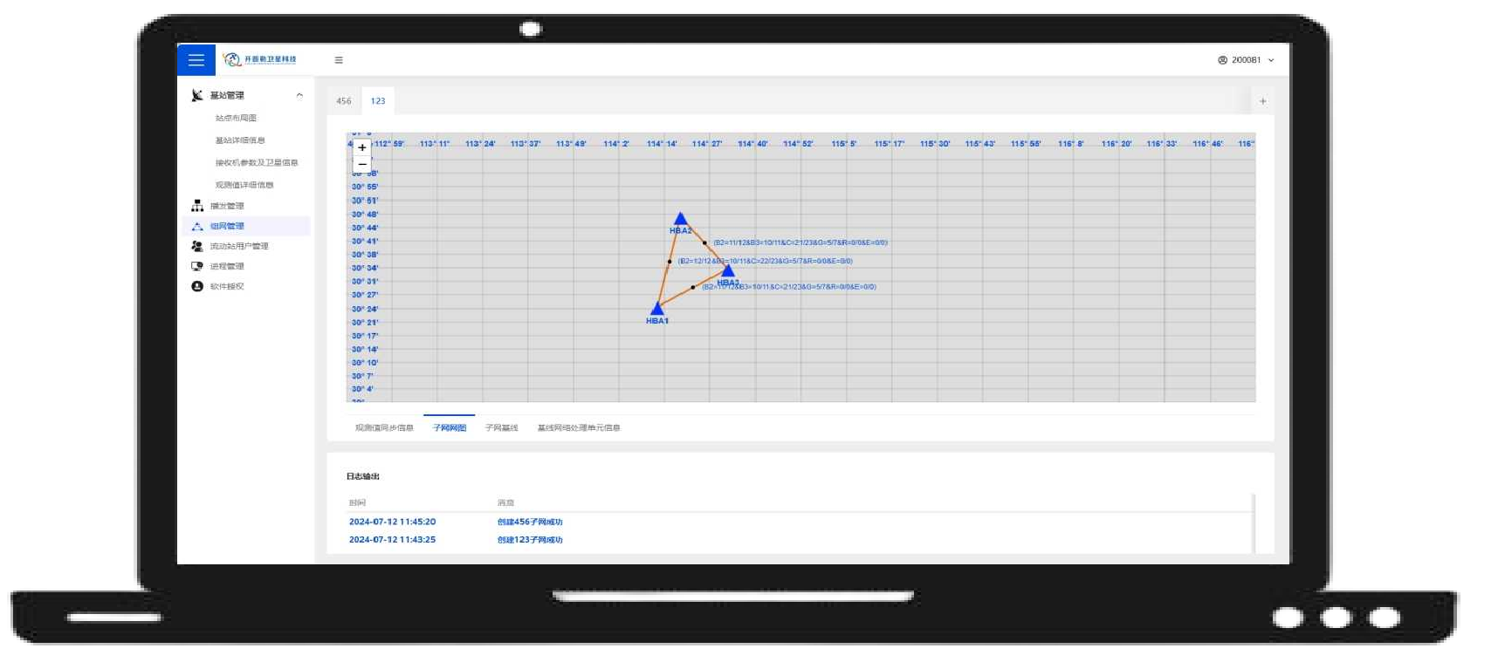The image size is (1498, 669).
Task: Select 播发管理 in the sidebar
Action: point(227,206)
